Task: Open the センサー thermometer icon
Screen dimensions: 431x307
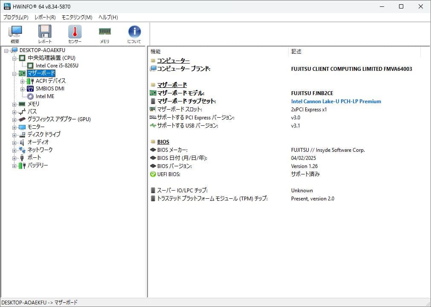Action: pyautogui.click(x=75, y=32)
